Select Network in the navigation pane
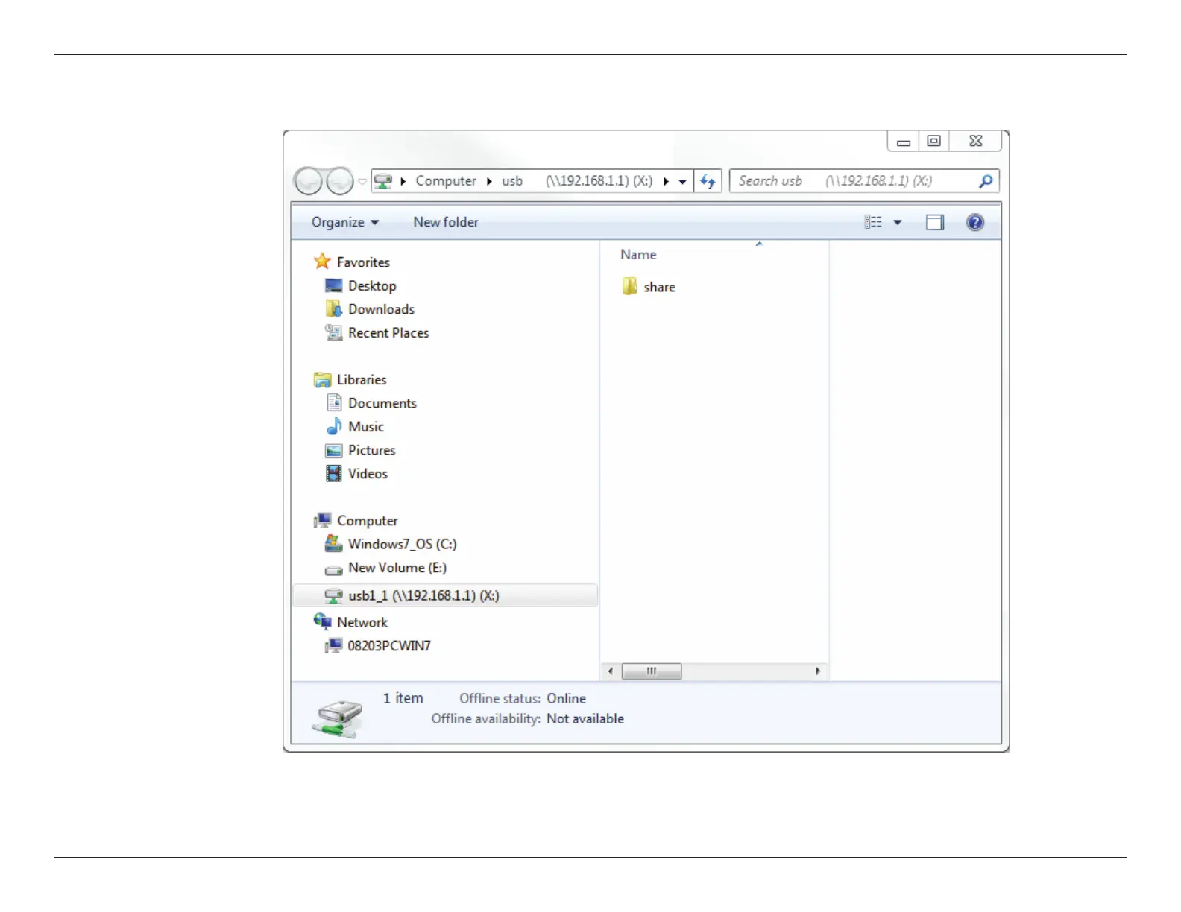1181x912 pixels. pyautogui.click(x=362, y=623)
